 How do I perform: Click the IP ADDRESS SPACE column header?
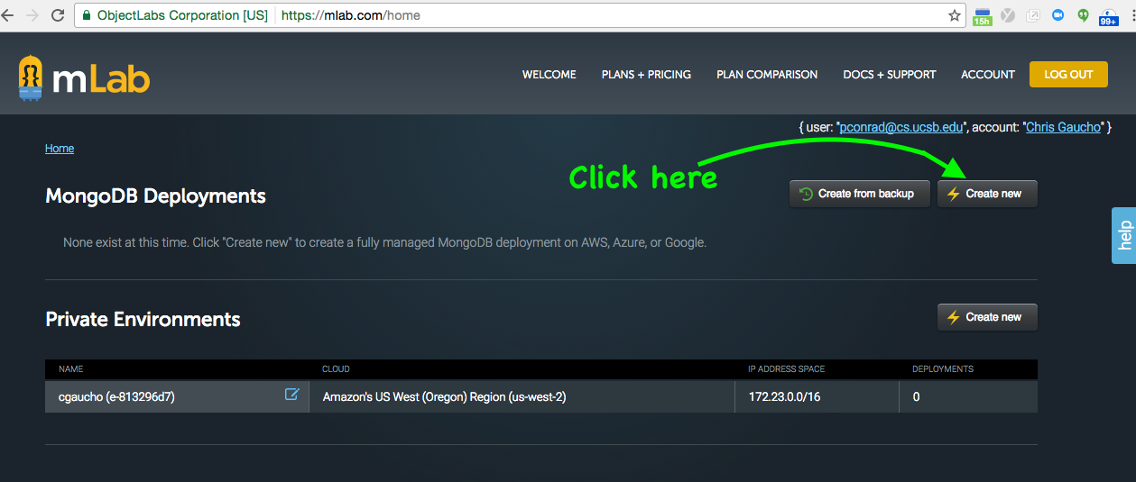click(x=786, y=369)
